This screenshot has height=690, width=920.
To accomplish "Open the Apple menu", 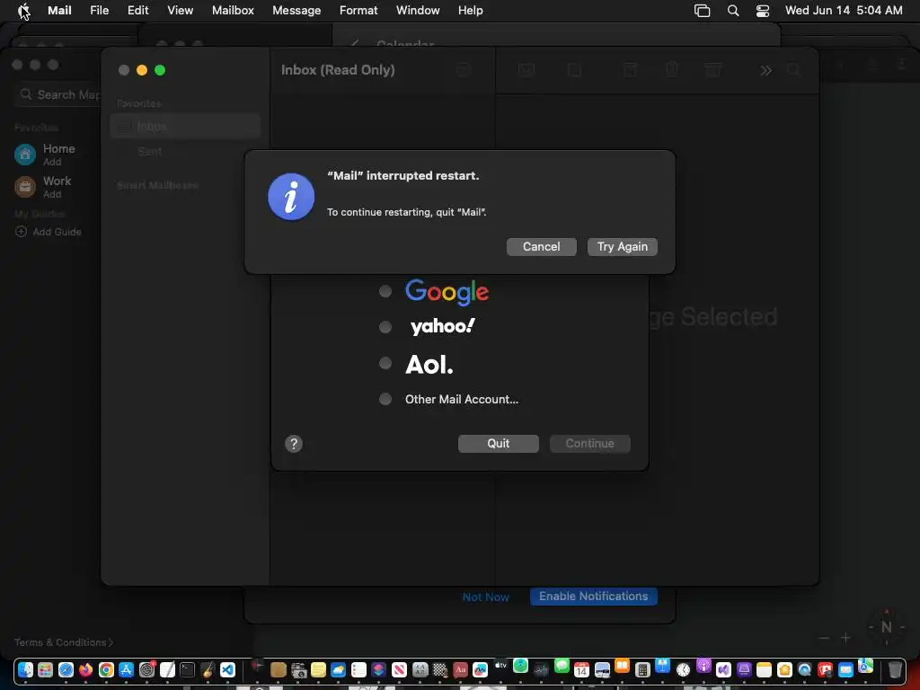I will 23,10.
